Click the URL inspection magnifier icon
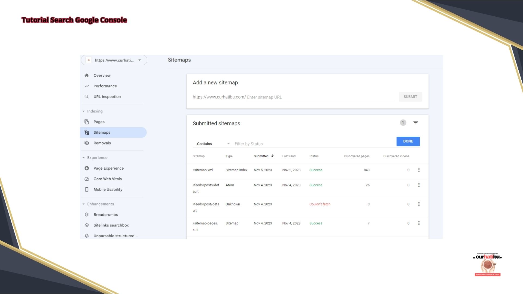This screenshot has width=523, height=294. tap(87, 97)
